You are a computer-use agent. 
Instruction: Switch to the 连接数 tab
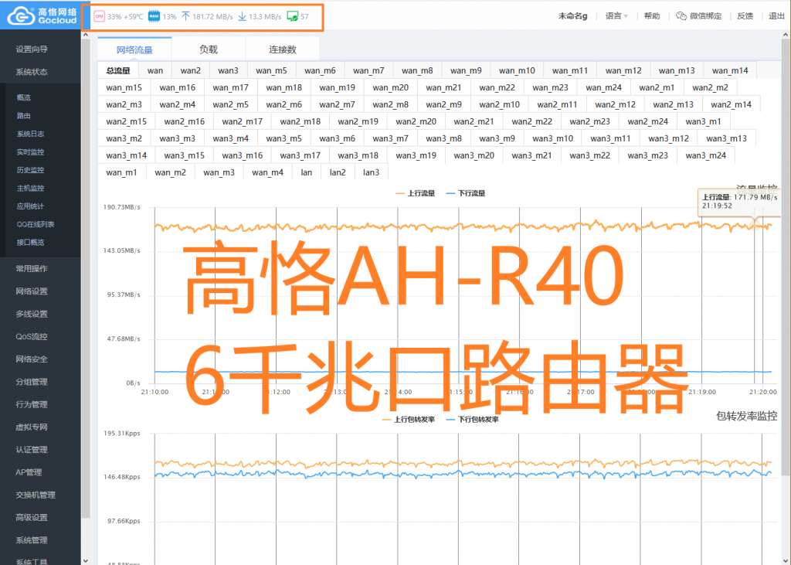283,49
